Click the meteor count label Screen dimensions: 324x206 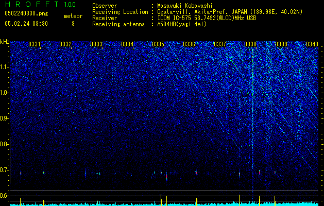click(73, 16)
